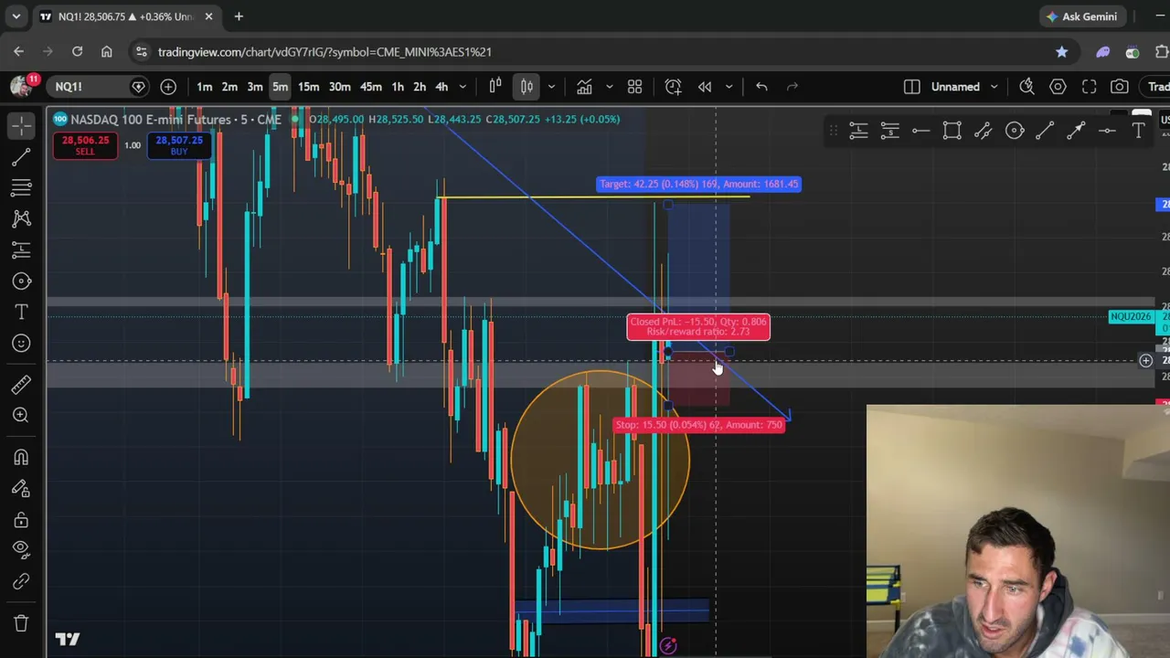
Task: Click the Unnamed layout name
Action: pos(955,87)
